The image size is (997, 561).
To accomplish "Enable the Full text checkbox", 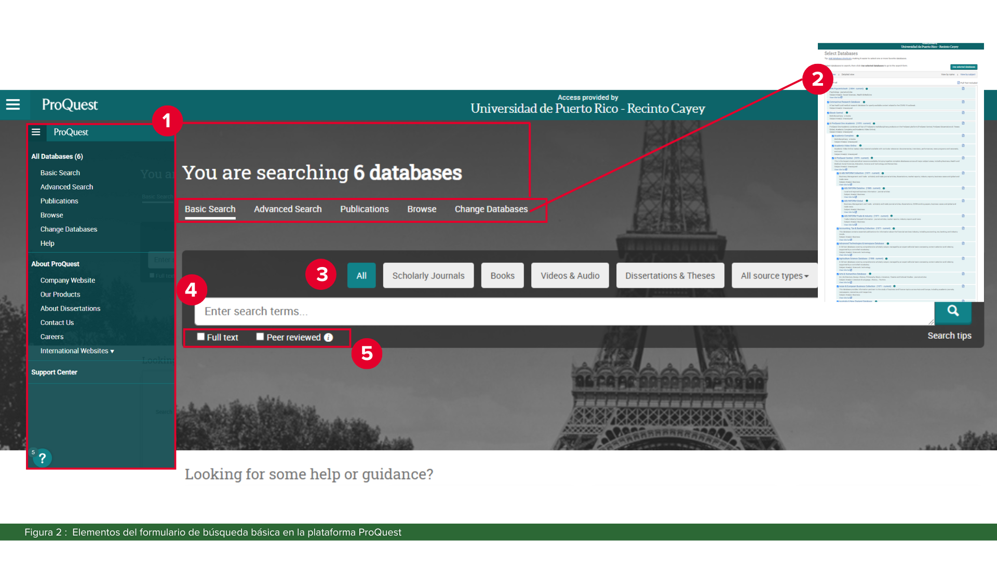I will (201, 337).
